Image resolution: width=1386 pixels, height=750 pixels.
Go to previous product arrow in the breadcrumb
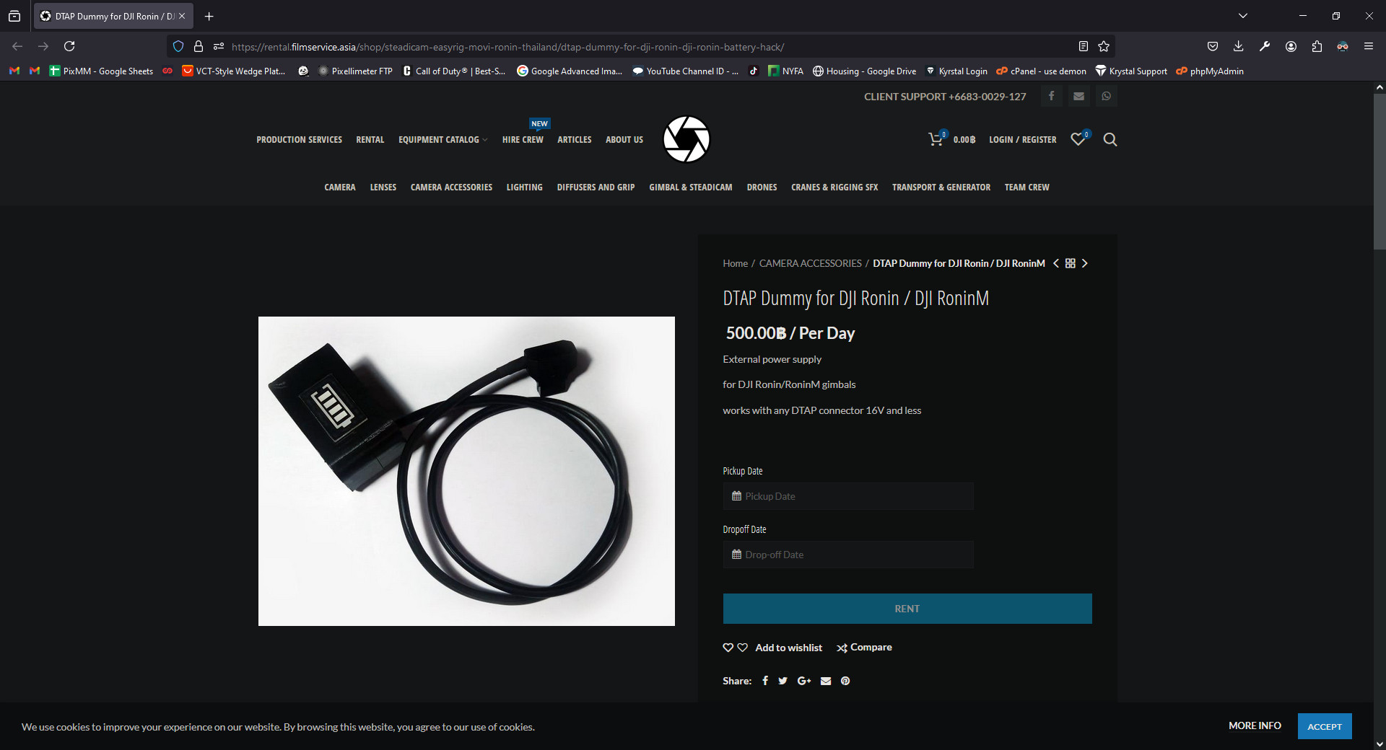click(1056, 263)
